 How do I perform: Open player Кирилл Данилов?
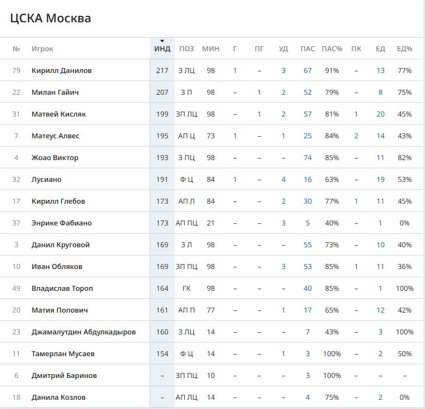pos(61,70)
